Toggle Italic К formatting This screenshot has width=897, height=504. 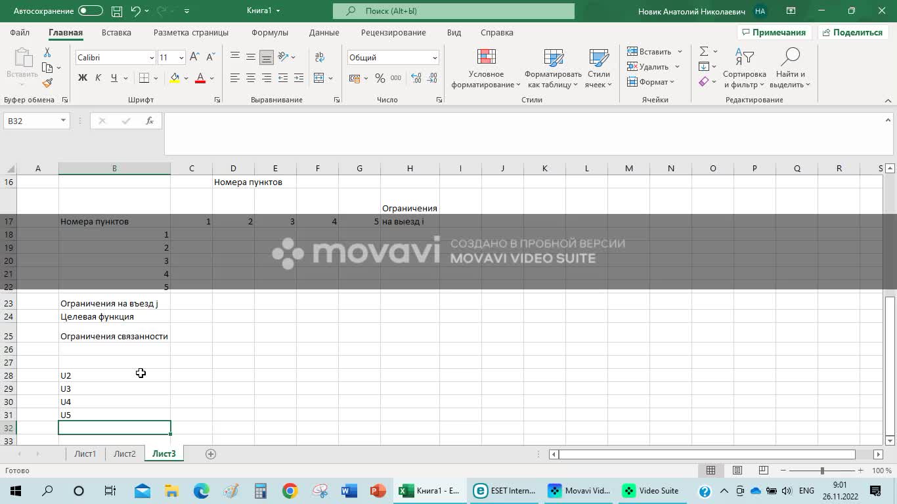point(98,78)
